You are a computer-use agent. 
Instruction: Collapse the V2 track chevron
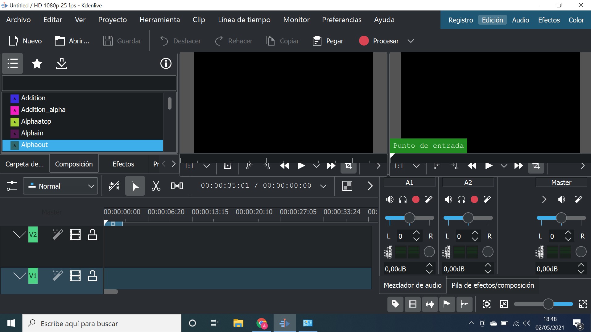pos(19,234)
